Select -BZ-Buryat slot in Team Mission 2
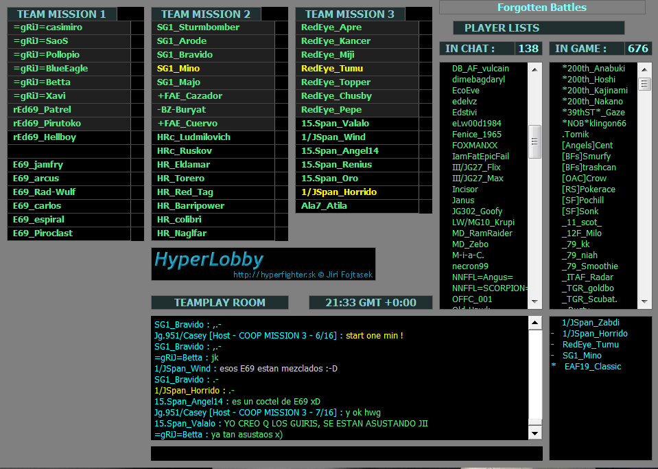 coord(213,110)
